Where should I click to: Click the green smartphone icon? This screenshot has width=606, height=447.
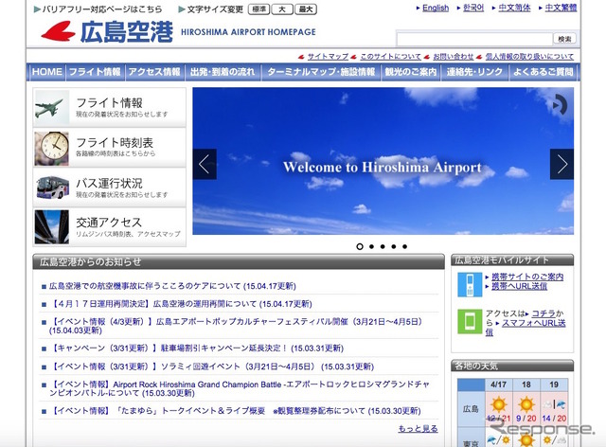(x=470, y=321)
